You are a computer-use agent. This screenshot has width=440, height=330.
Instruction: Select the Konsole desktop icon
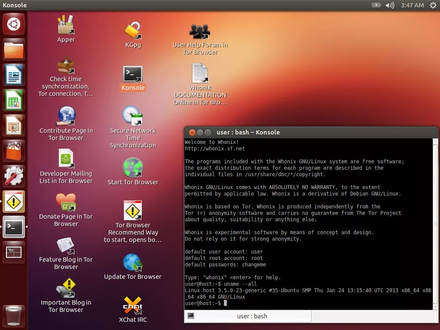coord(133,79)
